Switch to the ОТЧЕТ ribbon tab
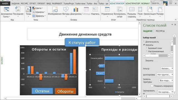Image resolution: width=178 pixels, height=100 pixels. point(33,4)
